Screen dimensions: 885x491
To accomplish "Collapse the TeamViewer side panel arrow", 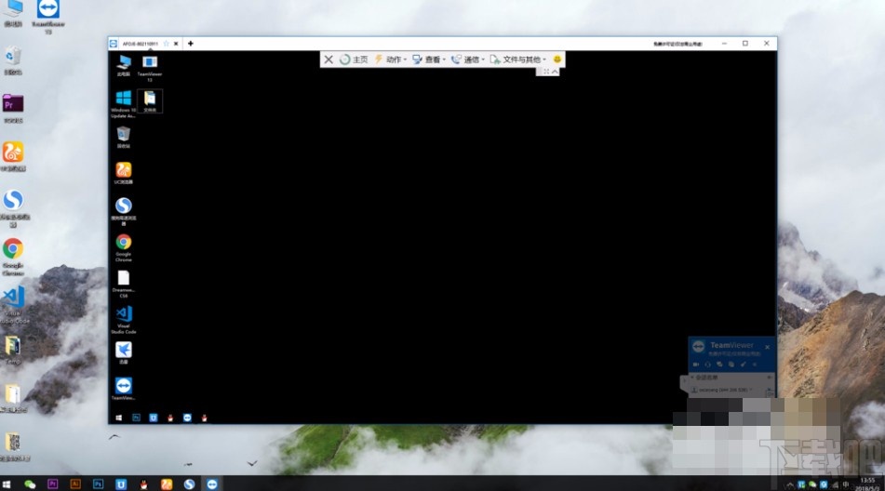I will coord(684,381).
